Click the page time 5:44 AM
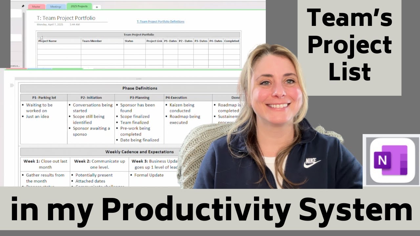 pos(75,25)
